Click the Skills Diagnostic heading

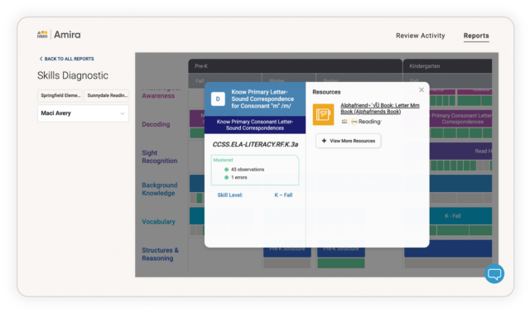[x=73, y=75]
